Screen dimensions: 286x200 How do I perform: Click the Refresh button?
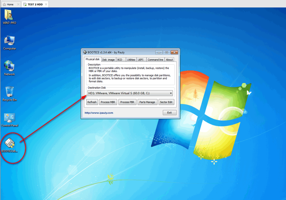[x=92, y=102]
